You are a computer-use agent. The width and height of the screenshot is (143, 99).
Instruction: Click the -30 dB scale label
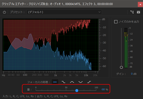pos(104,43)
